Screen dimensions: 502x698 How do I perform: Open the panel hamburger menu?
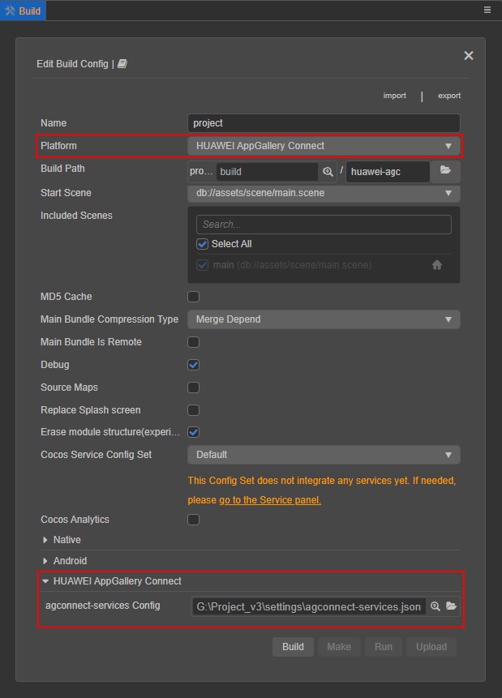point(487,10)
